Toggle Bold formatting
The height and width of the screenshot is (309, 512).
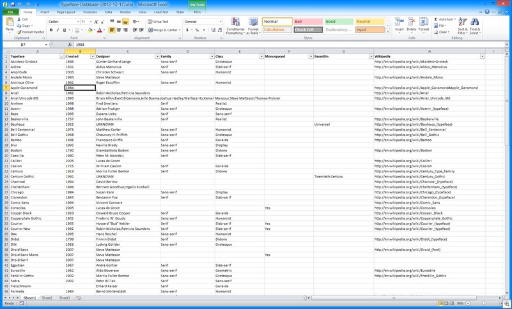[x=51, y=30]
